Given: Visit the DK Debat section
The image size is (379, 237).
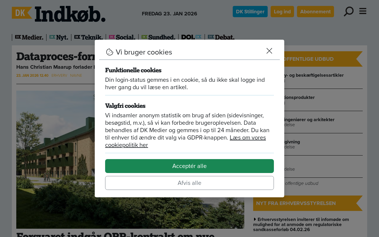Looking at the screenshot, I should 221,37.
